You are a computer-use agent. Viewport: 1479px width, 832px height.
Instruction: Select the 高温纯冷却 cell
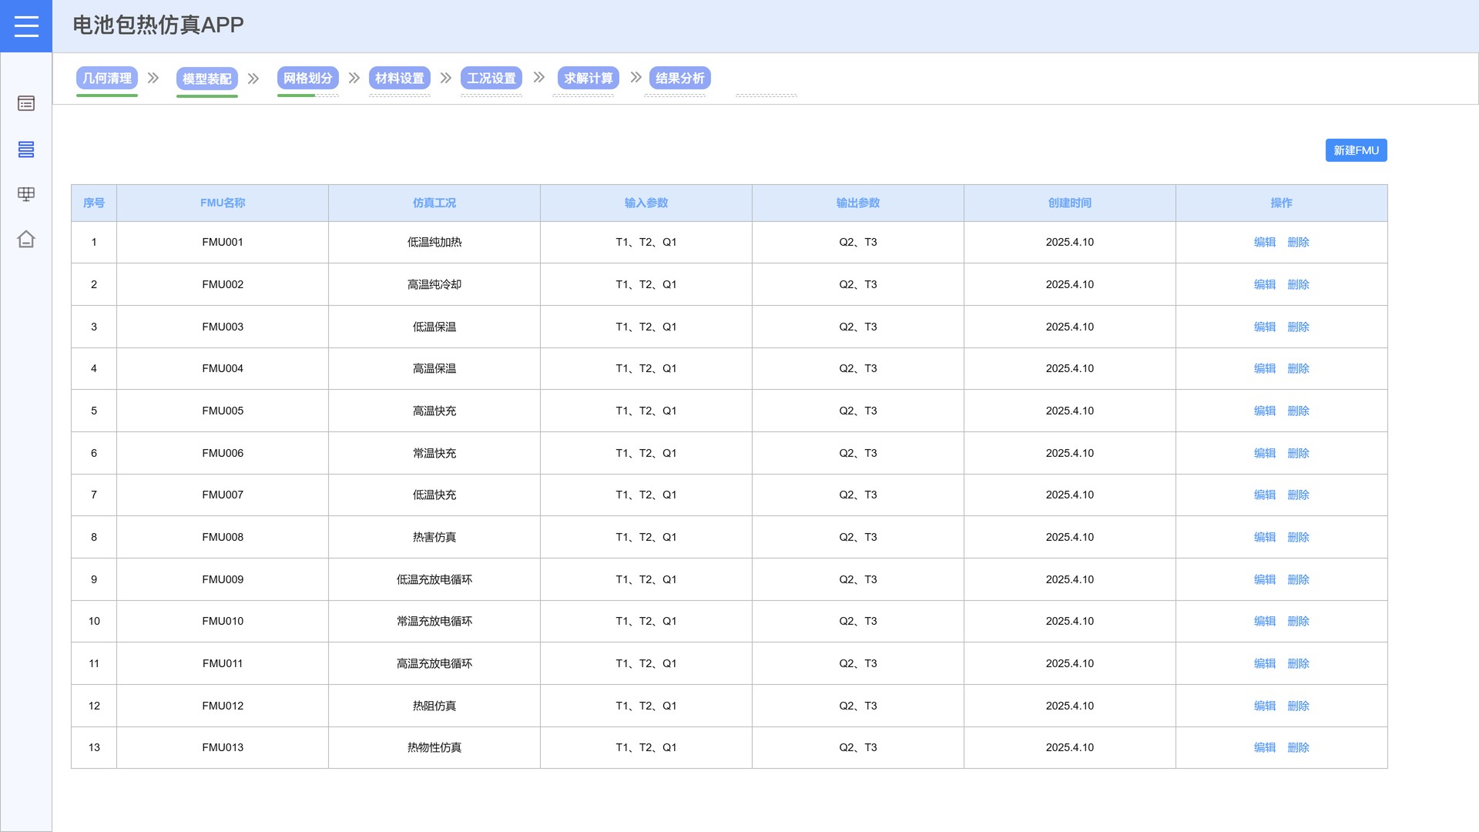[434, 285]
